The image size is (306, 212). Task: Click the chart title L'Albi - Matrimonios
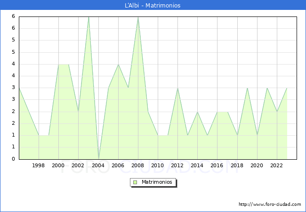click(153, 5)
